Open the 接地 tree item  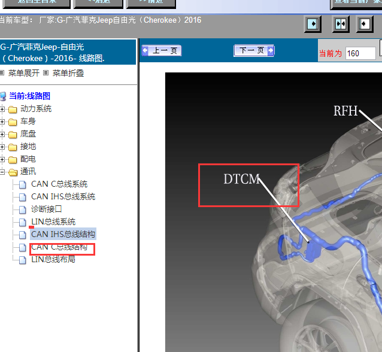point(28,147)
